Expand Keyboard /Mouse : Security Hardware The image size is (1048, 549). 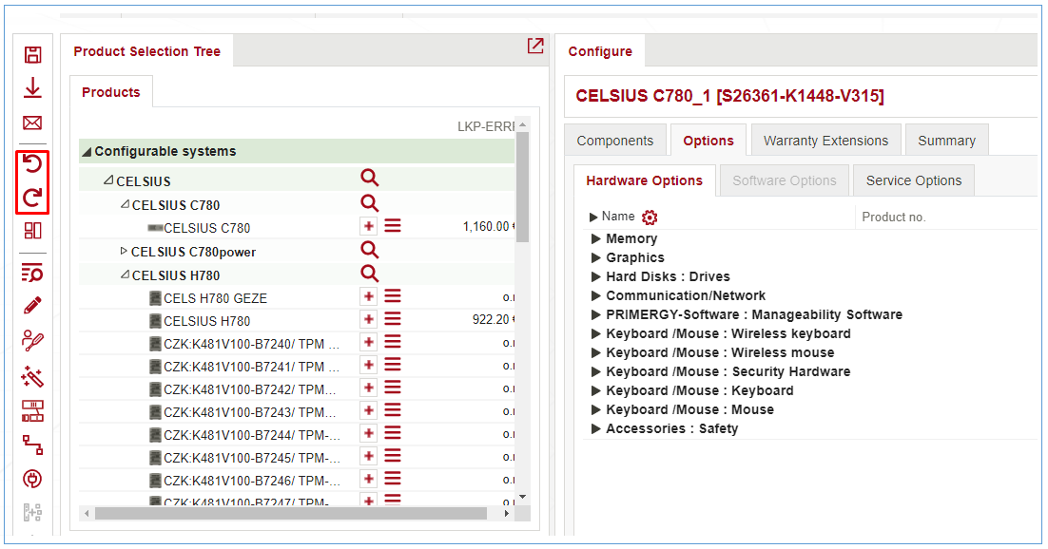(596, 372)
